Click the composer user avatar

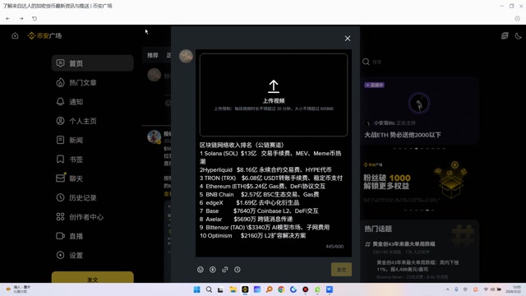tap(186, 56)
